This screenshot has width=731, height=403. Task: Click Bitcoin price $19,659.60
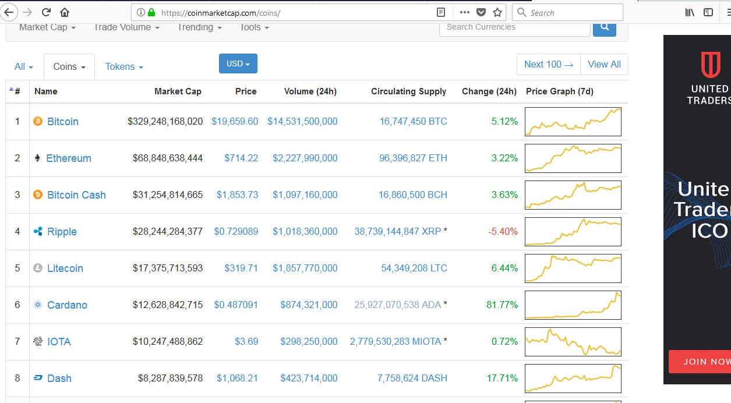coord(235,122)
